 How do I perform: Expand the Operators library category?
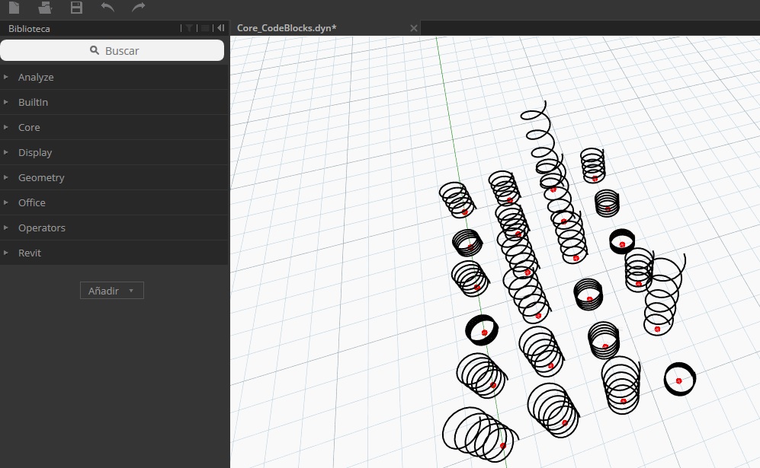click(42, 228)
